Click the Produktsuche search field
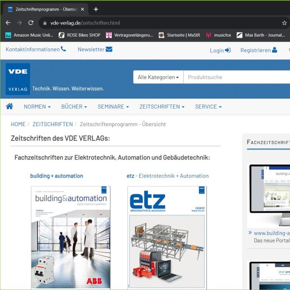The height and width of the screenshot is (290, 290). [x=237, y=77]
